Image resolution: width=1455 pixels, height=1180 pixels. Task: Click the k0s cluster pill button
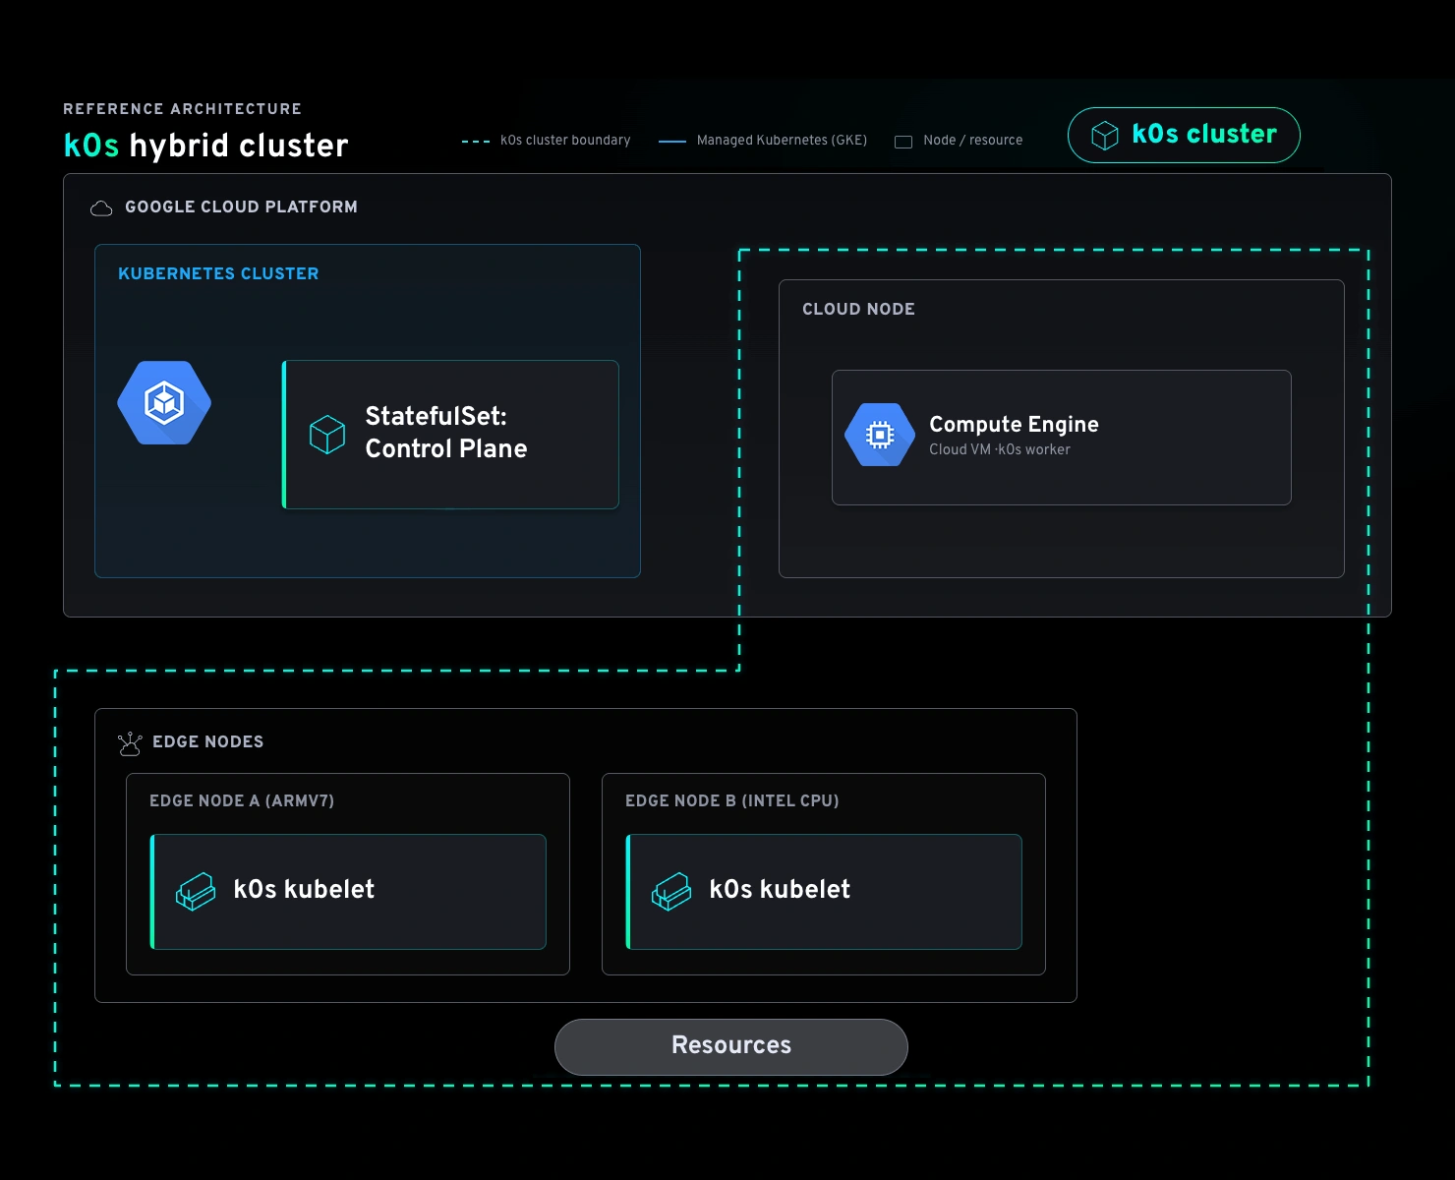(1184, 135)
